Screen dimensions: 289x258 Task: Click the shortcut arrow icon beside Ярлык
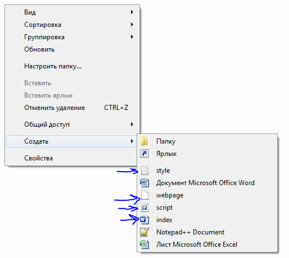coord(144,154)
